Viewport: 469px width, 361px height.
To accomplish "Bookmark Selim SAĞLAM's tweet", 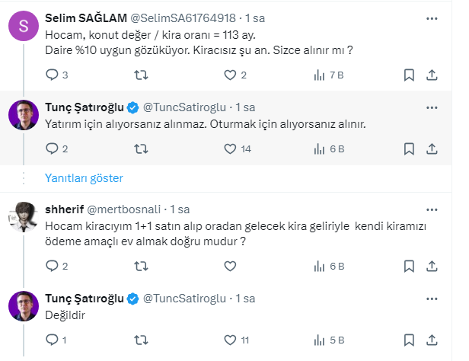I will click(x=409, y=75).
